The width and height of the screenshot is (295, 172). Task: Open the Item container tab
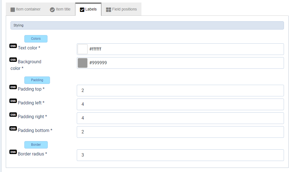(x=25, y=9)
